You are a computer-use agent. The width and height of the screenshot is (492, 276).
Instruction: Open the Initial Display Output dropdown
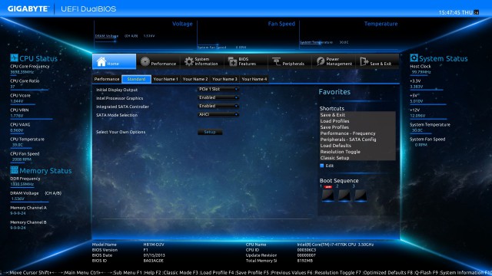[218, 89]
